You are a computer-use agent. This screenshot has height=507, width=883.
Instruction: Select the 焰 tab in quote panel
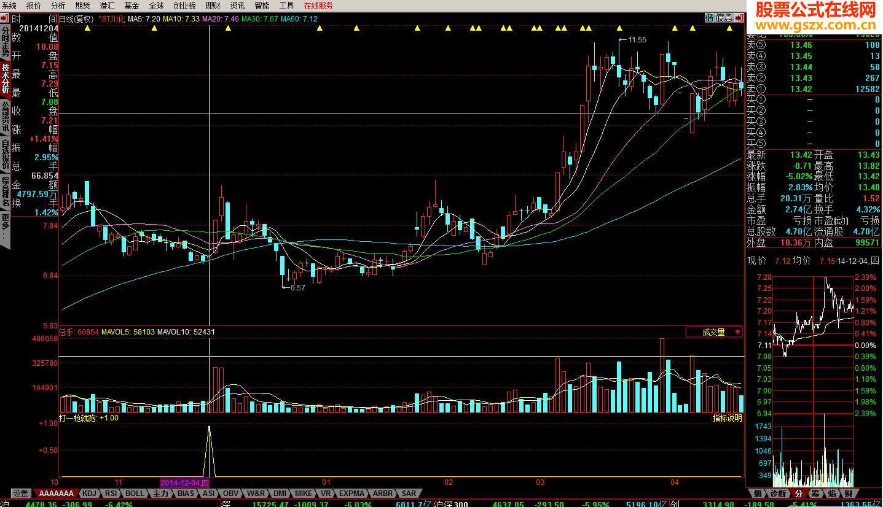point(831,493)
